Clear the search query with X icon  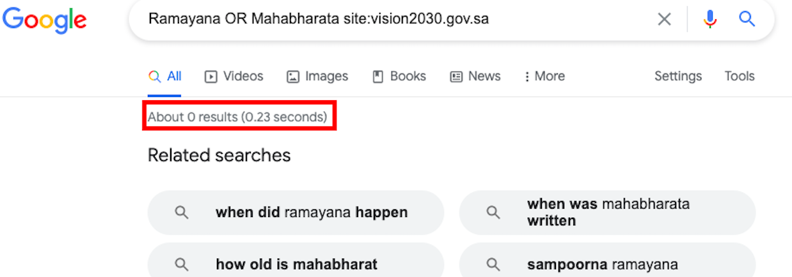[x=665, y=19]
